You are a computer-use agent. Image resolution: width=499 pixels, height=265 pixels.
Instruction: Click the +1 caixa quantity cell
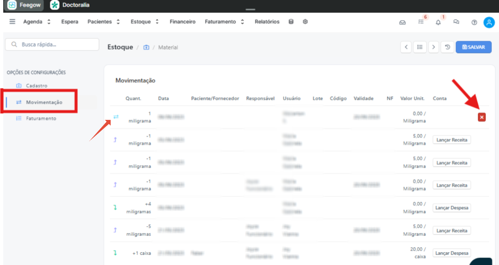point(142,253)
